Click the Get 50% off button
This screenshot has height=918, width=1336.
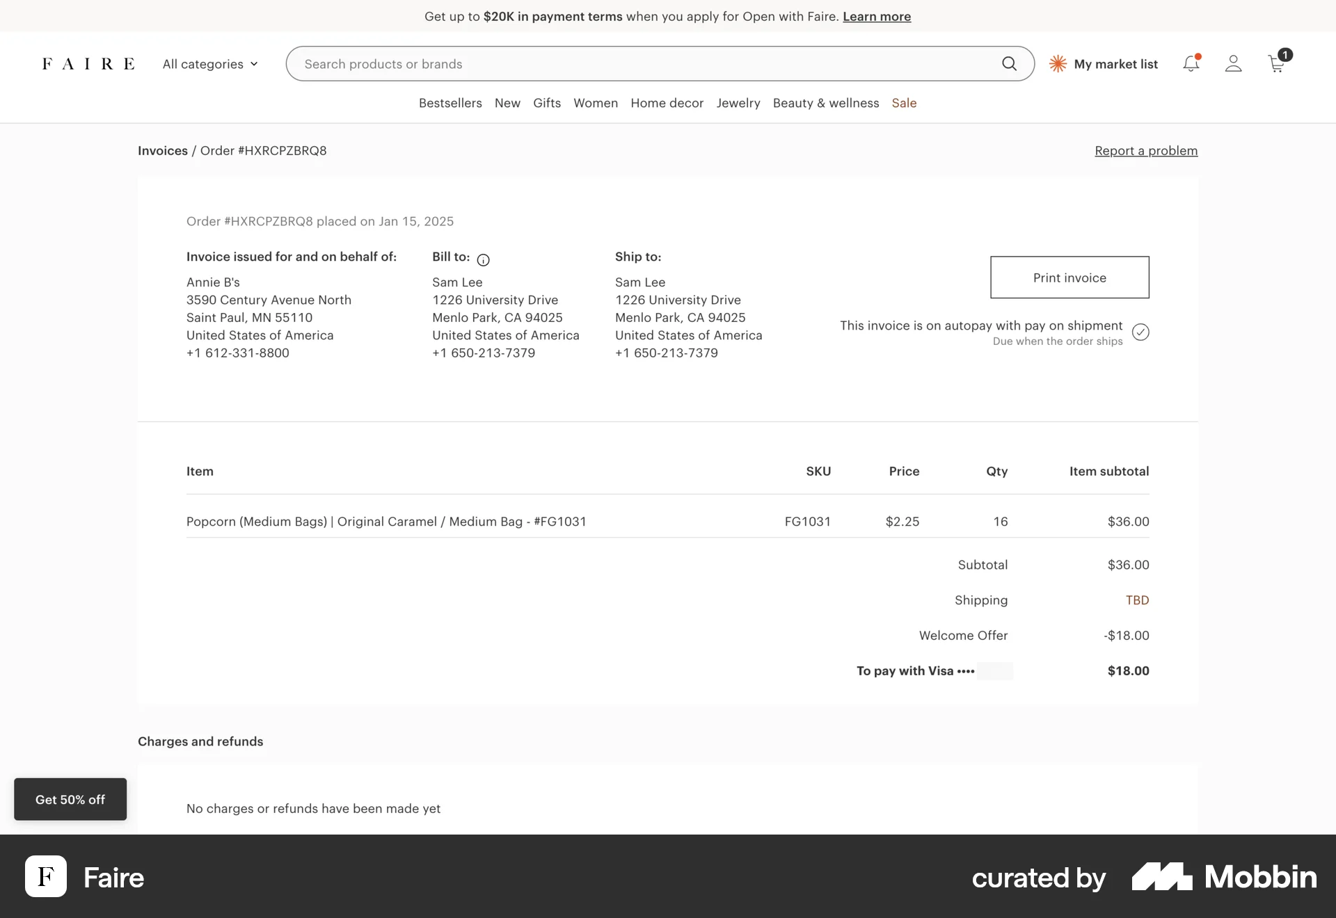pos(70,799)
